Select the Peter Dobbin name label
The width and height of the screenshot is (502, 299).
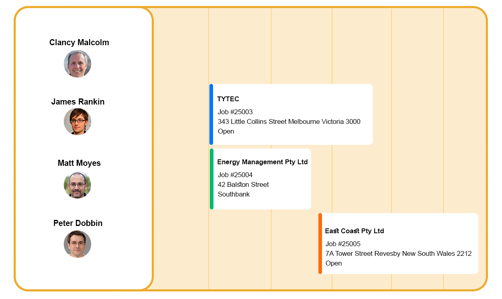coord(78,223)
